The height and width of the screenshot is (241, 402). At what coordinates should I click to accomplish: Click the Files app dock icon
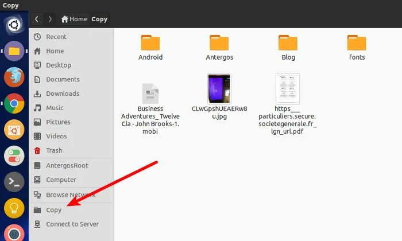click(14, 51)
